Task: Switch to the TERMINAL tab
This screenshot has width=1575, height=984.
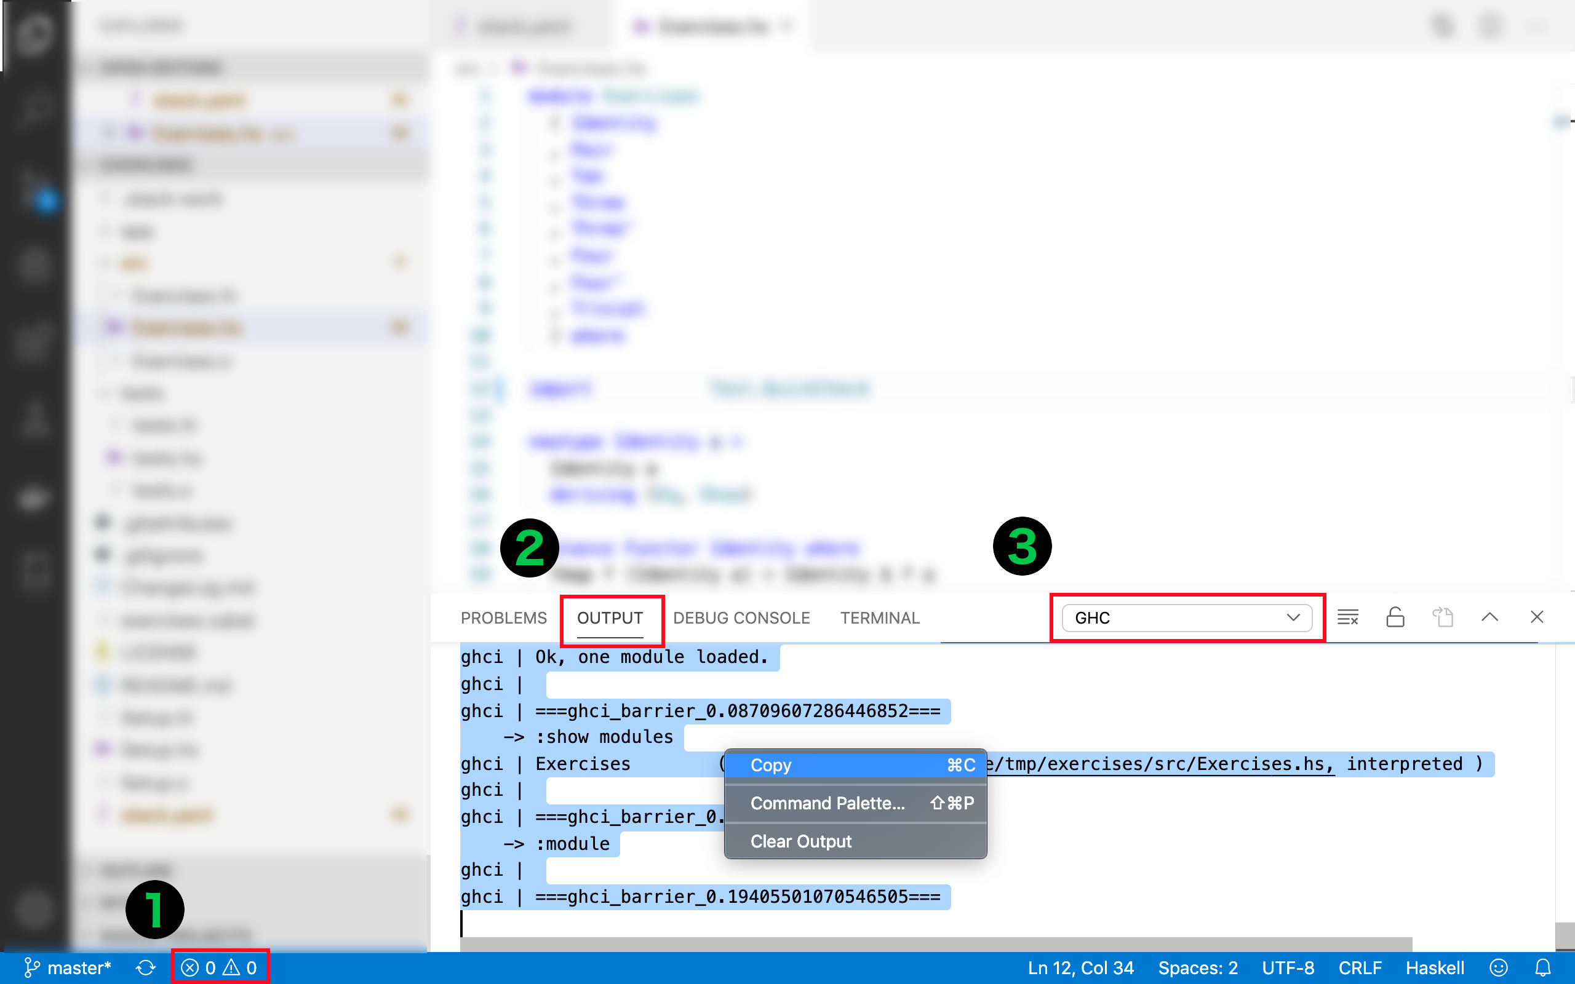Action: 879,617
